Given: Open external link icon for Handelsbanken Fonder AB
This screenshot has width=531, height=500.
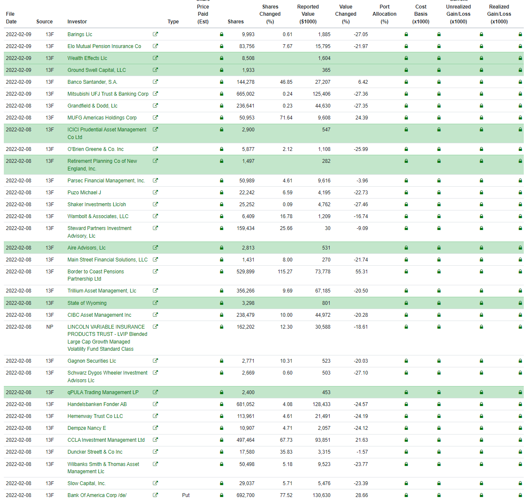Looking at the screenshot, I should [x=155, y=404].
